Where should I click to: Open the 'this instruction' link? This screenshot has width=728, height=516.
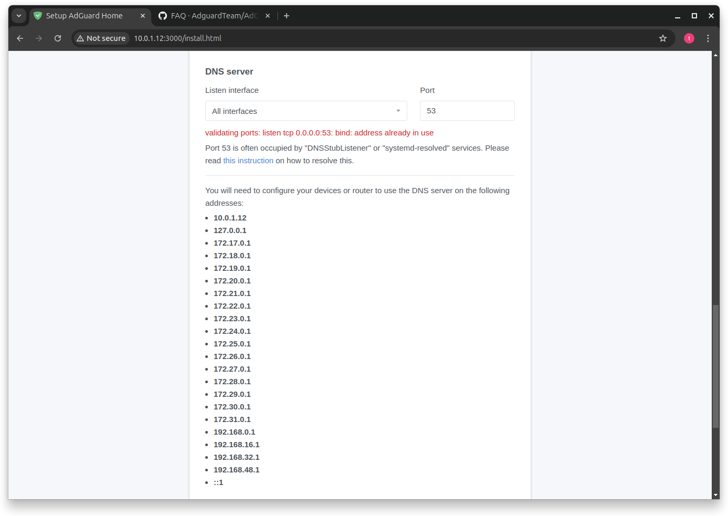coord(248,160)
